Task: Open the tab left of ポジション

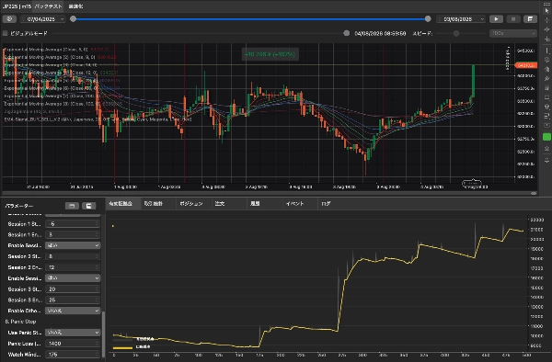Action: click(x=153, y=203)
